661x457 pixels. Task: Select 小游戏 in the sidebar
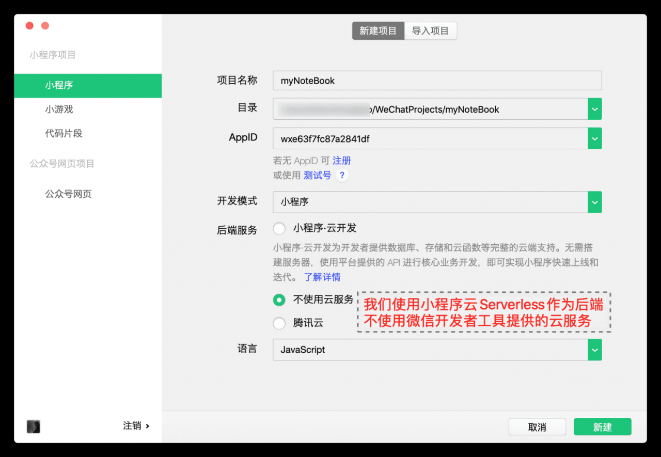coord(59,109)
